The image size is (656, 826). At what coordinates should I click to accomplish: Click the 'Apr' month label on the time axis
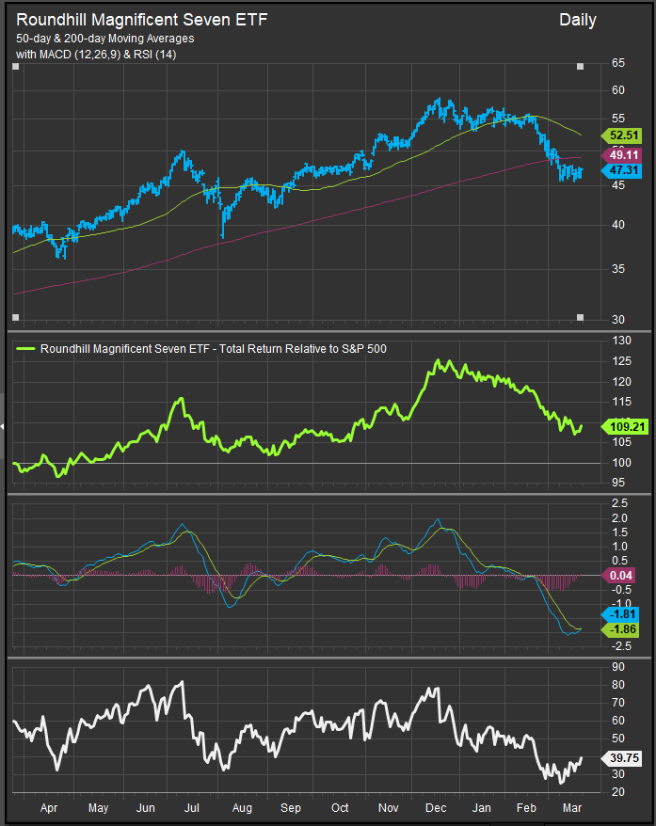(49, 808)
